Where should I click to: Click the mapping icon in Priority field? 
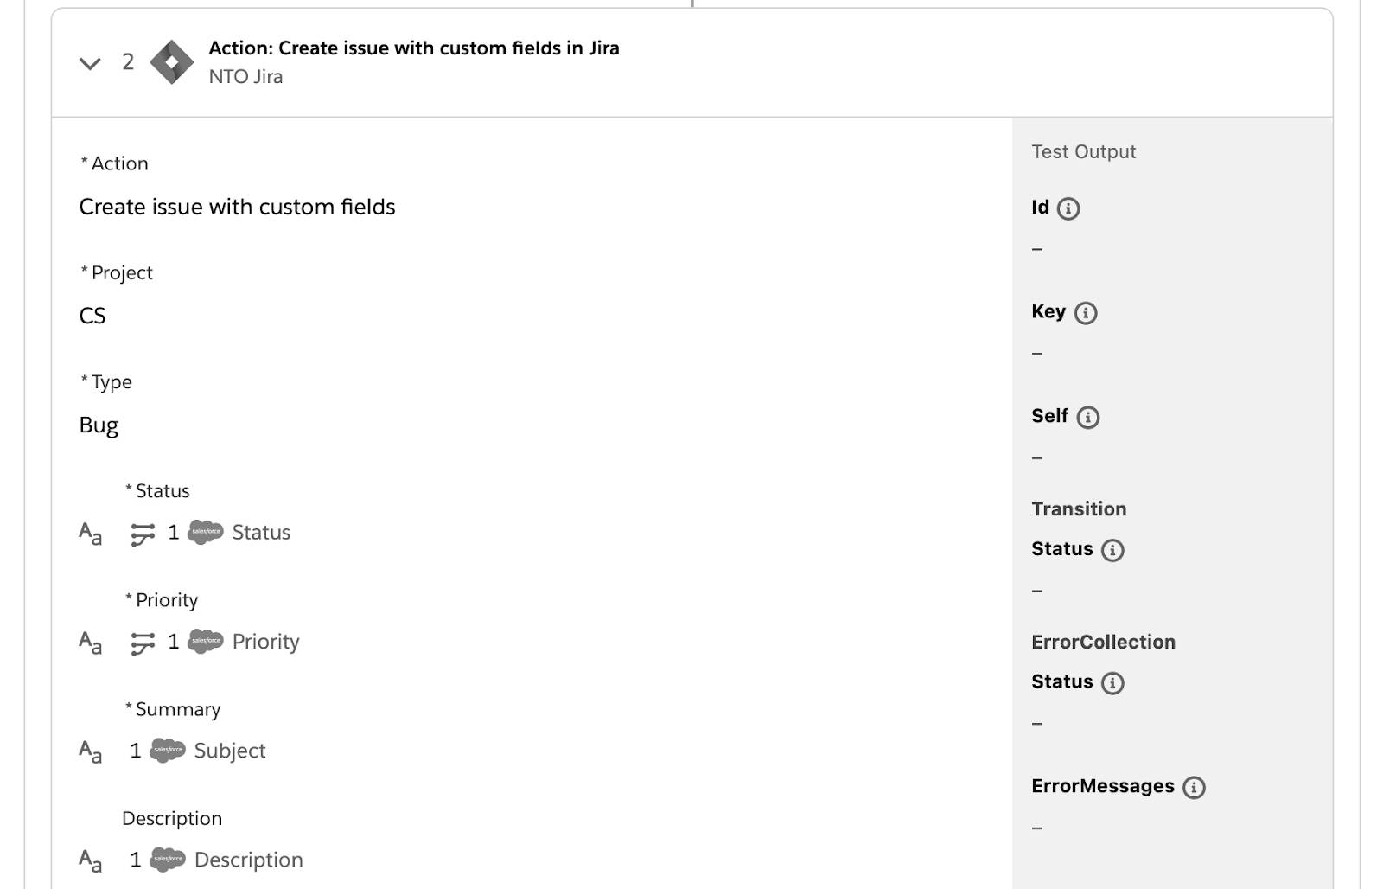pos(143,643)
